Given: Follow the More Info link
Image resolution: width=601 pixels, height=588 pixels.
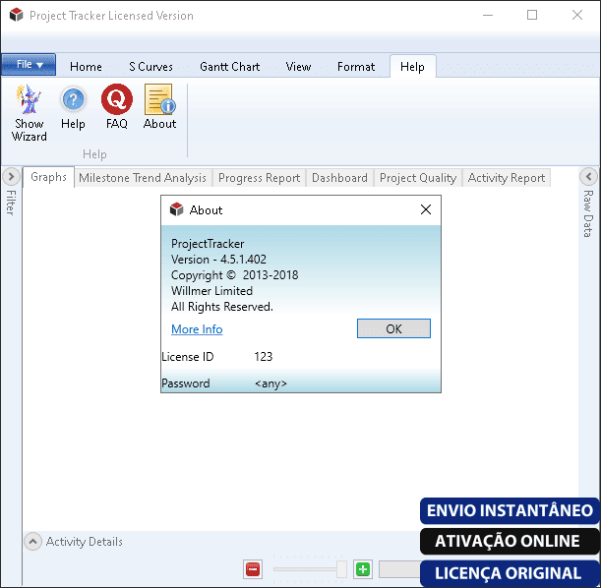Looking at the screenshot, I should 197,329.
